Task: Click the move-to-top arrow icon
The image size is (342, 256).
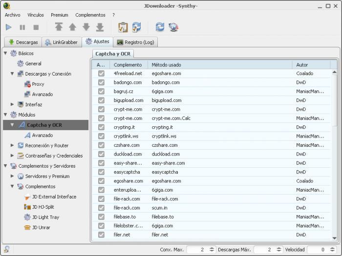Action: pyautogui.click(x=59, y=27)
